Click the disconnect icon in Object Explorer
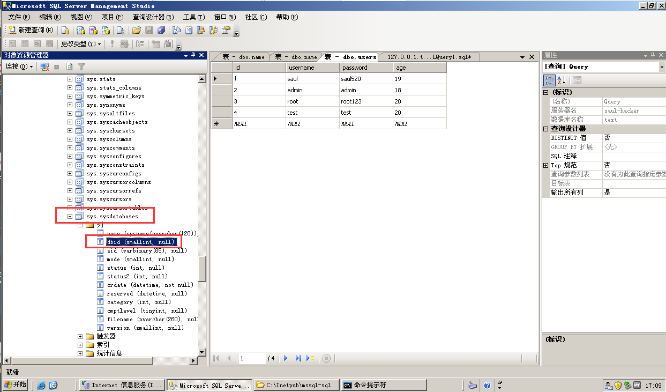 pyautogui.click(x=45, y=66)
